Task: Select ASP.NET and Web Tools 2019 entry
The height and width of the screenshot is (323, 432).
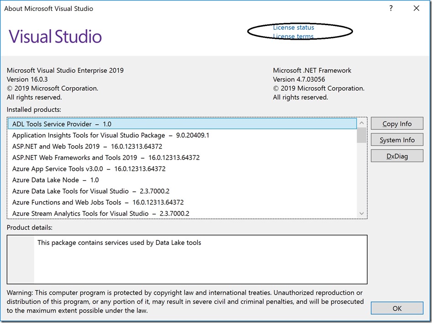Action: 182,146
